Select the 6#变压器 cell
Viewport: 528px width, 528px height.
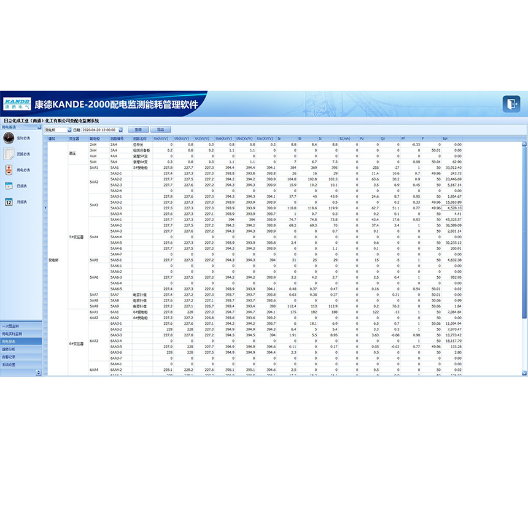(78, 344)
